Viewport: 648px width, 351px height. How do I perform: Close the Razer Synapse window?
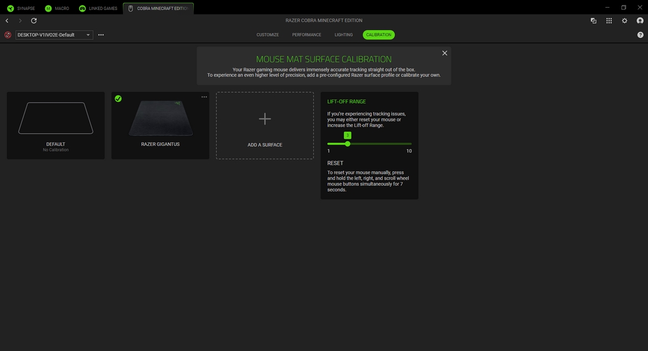coord(640,7)
